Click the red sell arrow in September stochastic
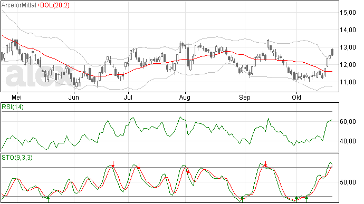The height and width of the screenshot is (204, 364). 265,164
